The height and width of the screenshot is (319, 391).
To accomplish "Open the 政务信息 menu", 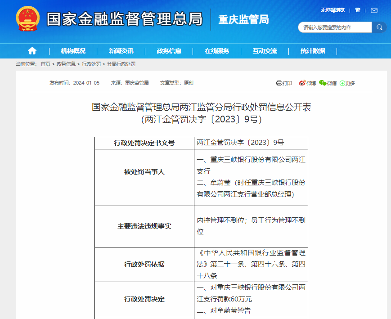I will (x=169, y=51).
